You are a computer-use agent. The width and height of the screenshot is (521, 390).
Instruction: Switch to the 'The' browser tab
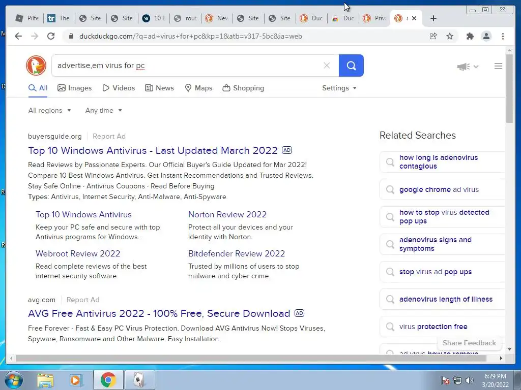(x=59, y=18)
